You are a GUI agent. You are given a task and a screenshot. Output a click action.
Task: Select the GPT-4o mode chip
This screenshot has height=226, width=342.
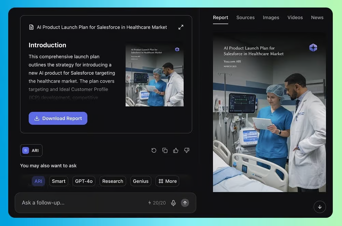(x=84, y=181)
